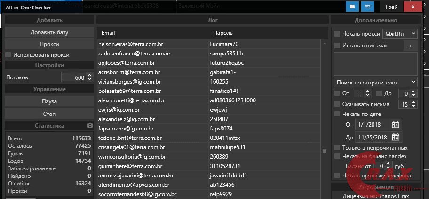Enable Чекать на баланс Yandex checkbox
Screen dimensions: 429x199
tap(337, 156)
